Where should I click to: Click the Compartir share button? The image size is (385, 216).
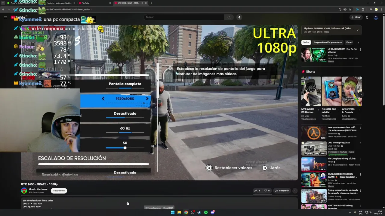282,191
